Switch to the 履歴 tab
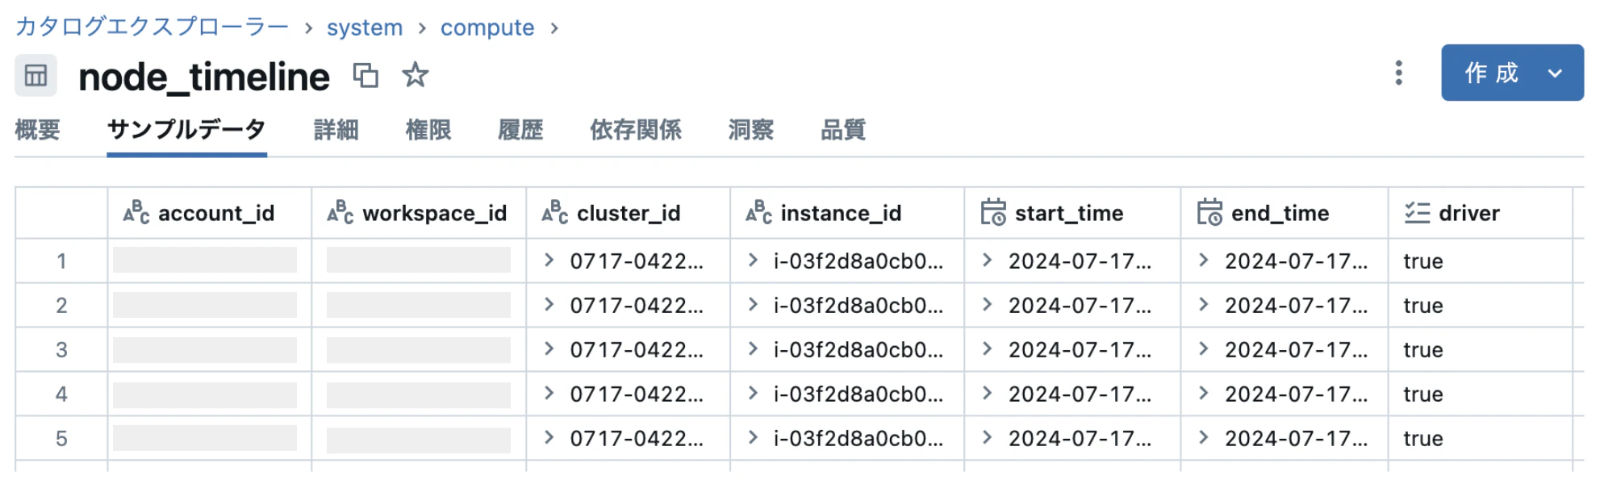Screen dimensions: 1604x484 (x=520, y=129)
